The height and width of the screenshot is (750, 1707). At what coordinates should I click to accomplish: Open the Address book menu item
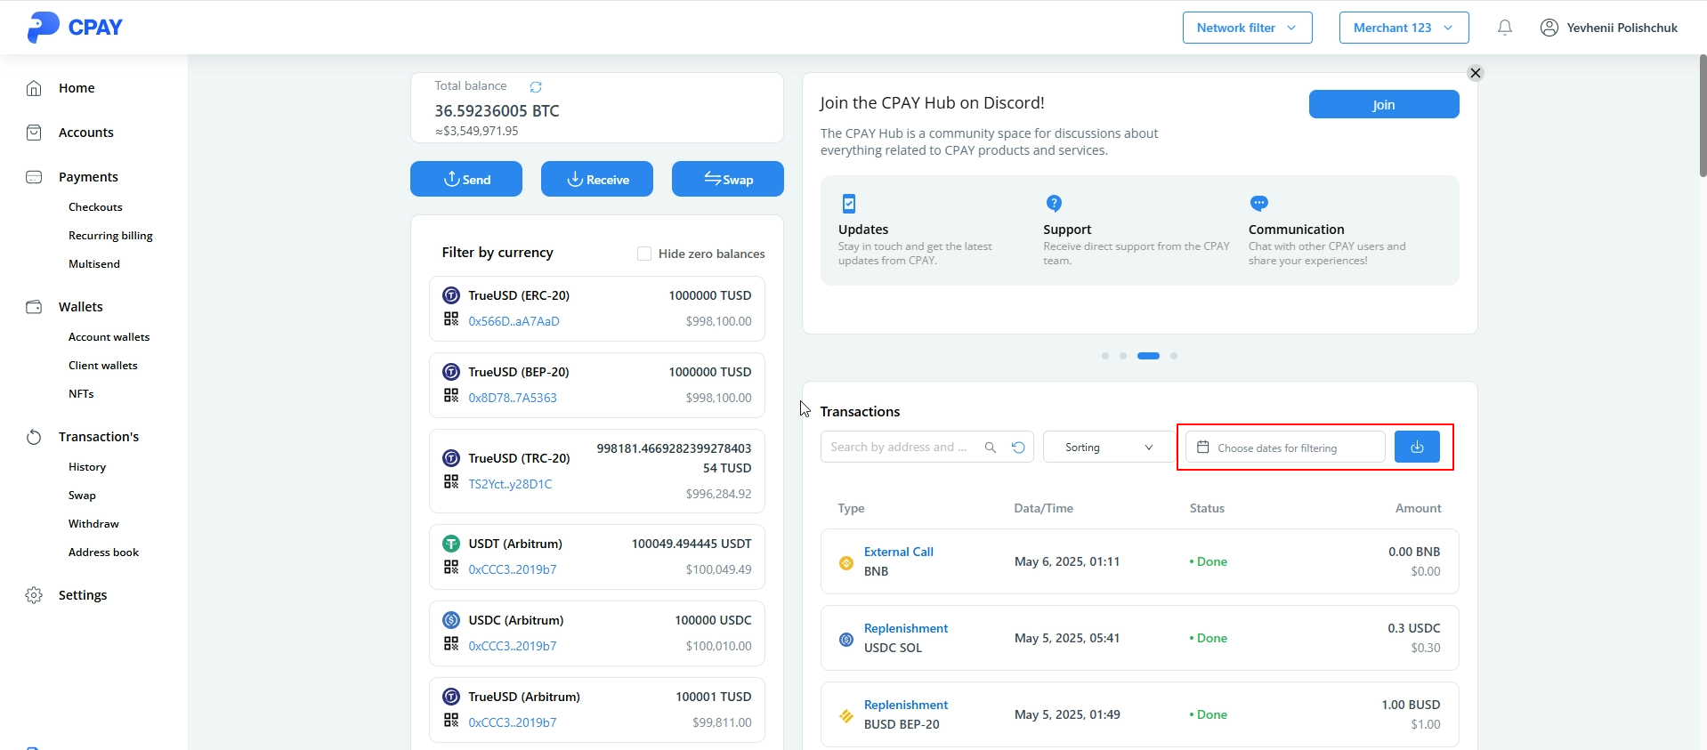pos(103,552)
